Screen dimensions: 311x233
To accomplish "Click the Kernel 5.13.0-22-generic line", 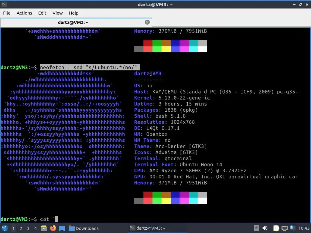I will [172, 98].
